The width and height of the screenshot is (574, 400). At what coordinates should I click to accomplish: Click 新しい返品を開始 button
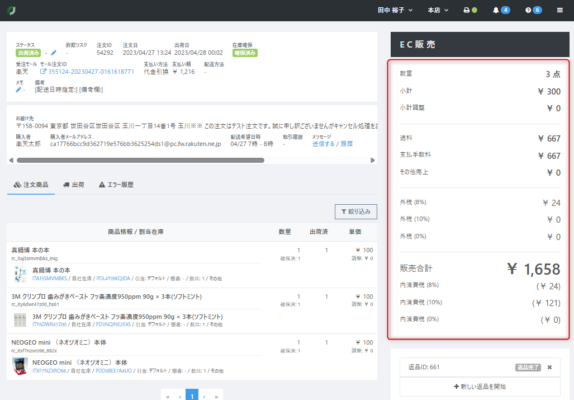[480, 387]
